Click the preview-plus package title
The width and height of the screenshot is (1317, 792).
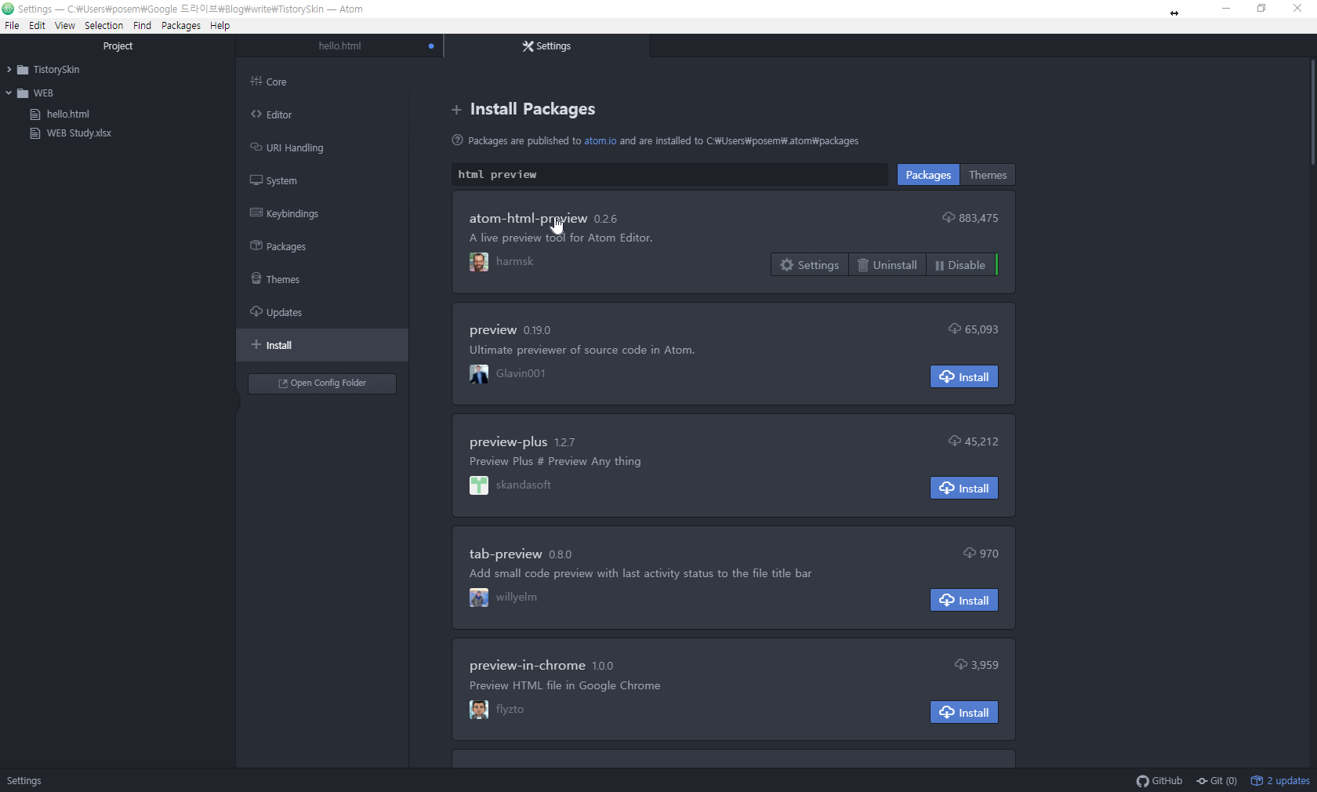(x=509, y=442)
